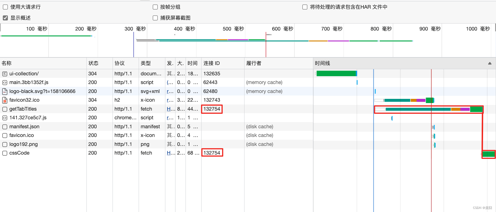The width and height of the screenshot is (496, 212).
Task: Sort by the 协议 column header
Action: [126, 63]
